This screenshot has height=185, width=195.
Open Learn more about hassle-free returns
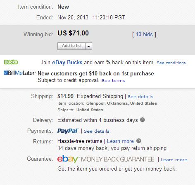coord(120,141)
